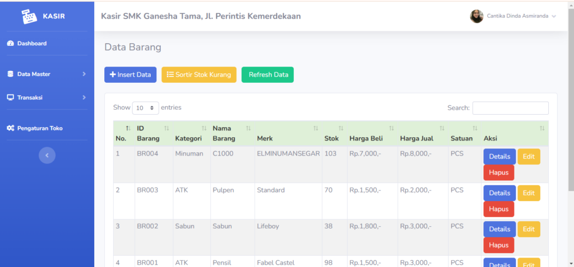This screenshot has width=574, height=267.
Task: Click the Insert Data button
Action: click(130, 74)
